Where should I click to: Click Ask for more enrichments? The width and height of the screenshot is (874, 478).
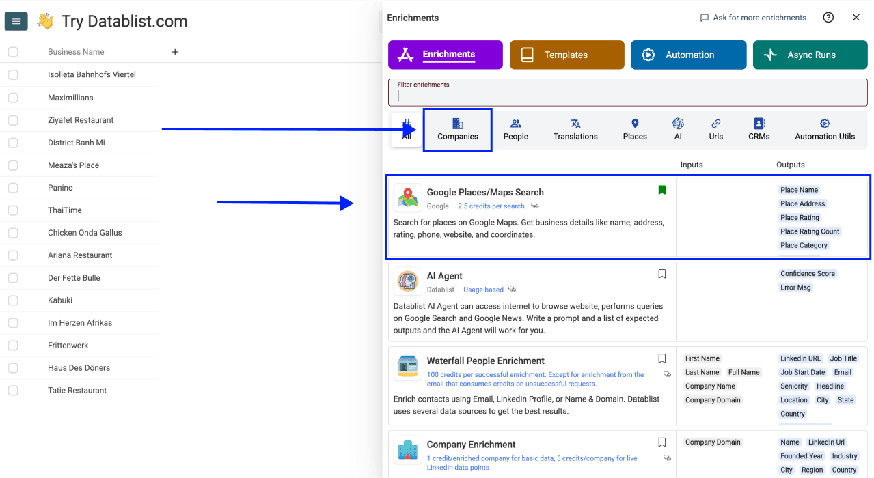[753, 17]
